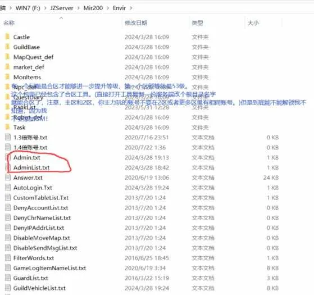Click the Answer.txt file icon

pyautogui.click(x=8, y=178)
